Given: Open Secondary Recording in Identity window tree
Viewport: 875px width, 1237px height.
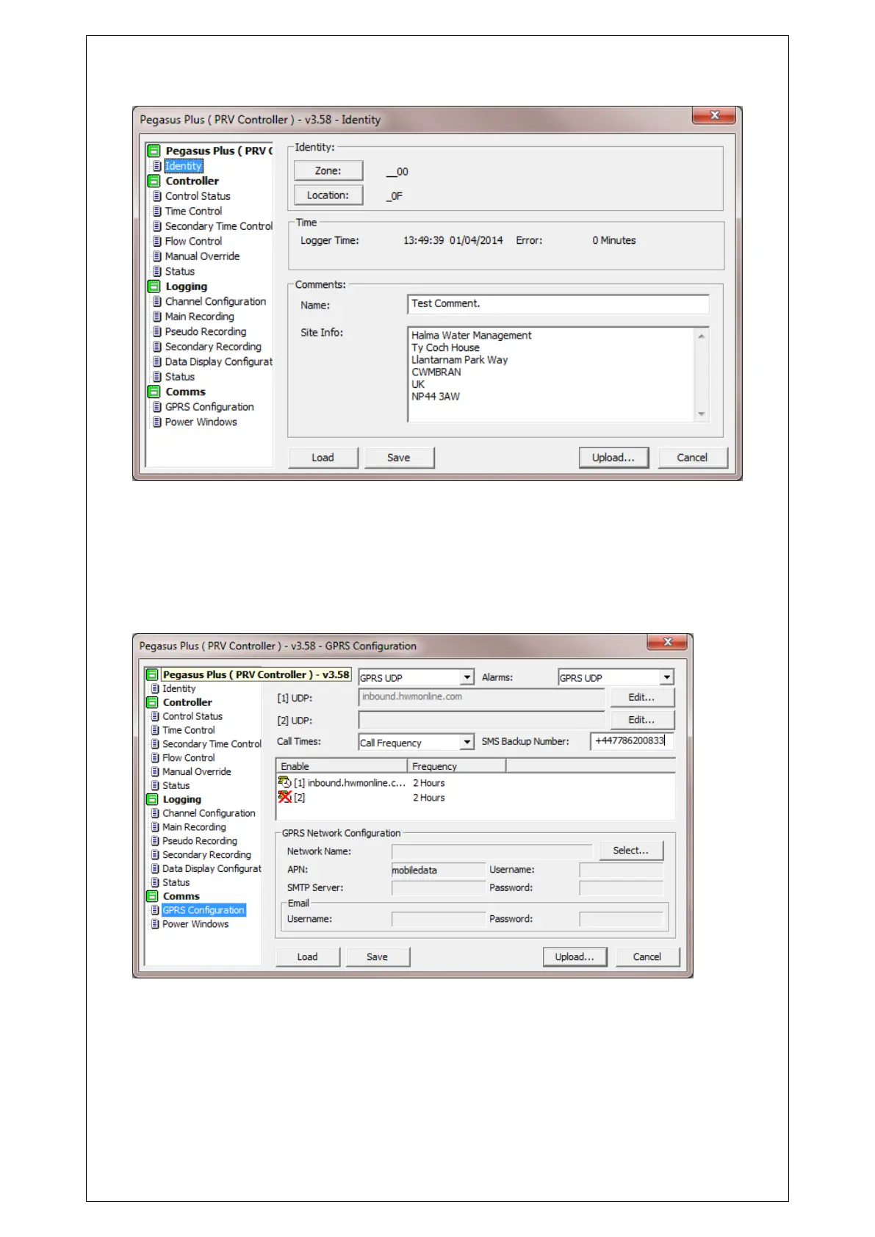Looking at the screenshot, I should pyautogui.click(x=213, y=347).
